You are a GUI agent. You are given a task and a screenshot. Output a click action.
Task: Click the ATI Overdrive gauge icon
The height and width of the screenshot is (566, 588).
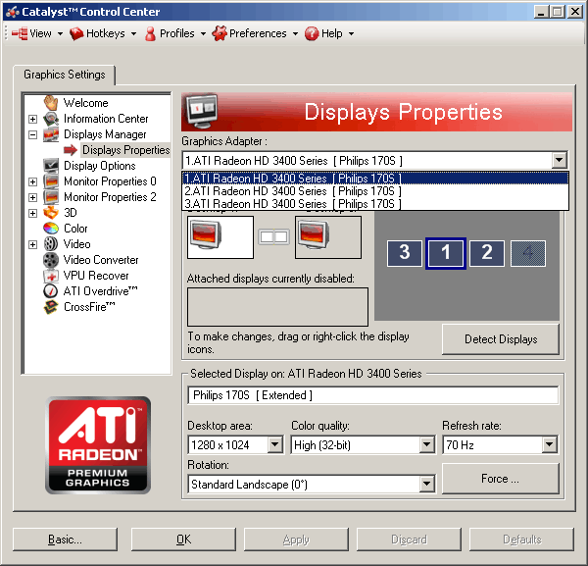51,291
